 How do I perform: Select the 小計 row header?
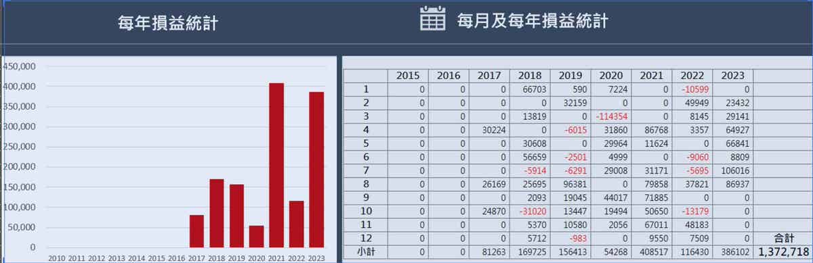(x=366, y=251)
